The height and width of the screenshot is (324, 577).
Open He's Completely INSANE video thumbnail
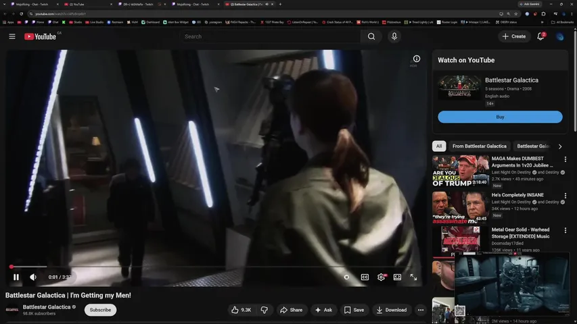461,207
